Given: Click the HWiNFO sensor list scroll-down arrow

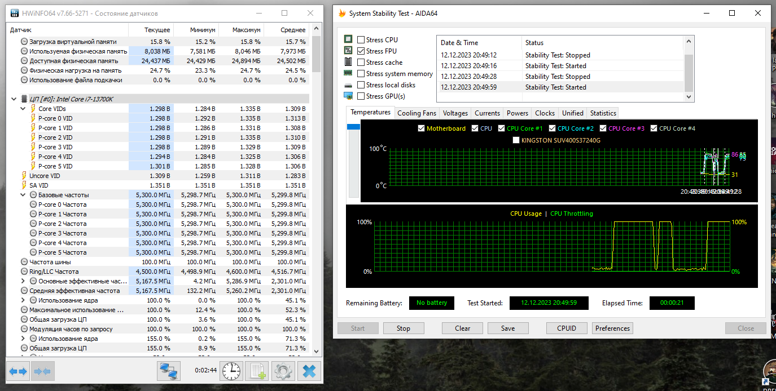Looking at the screenshot, I should coord(316,351).
